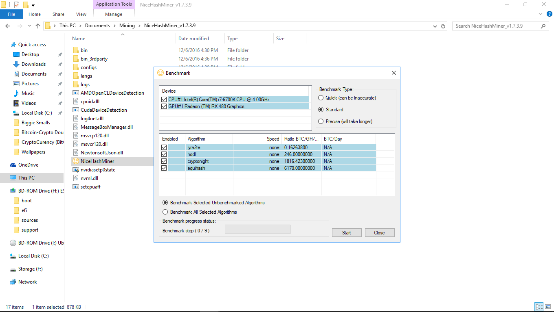Click the Properties icon in Quick Access Toolbar
554x312 pixels.
(17, 5)
